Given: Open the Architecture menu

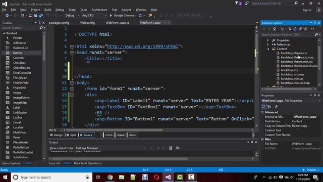Looking at the screenshot, I should click(99, 10).
